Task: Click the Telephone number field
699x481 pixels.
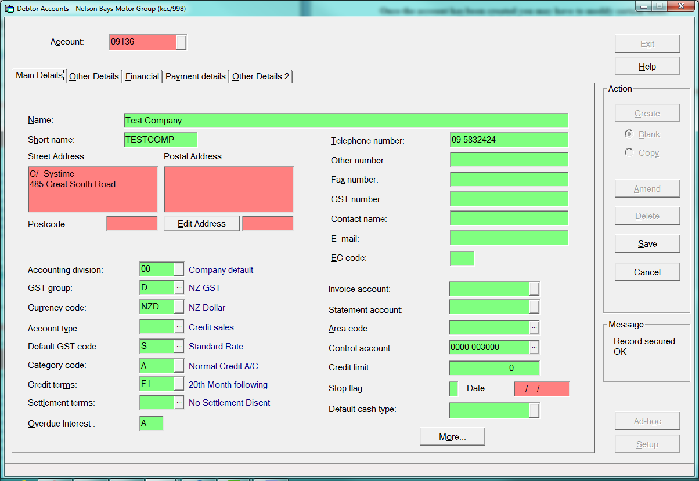Action: tap(509, 140)
